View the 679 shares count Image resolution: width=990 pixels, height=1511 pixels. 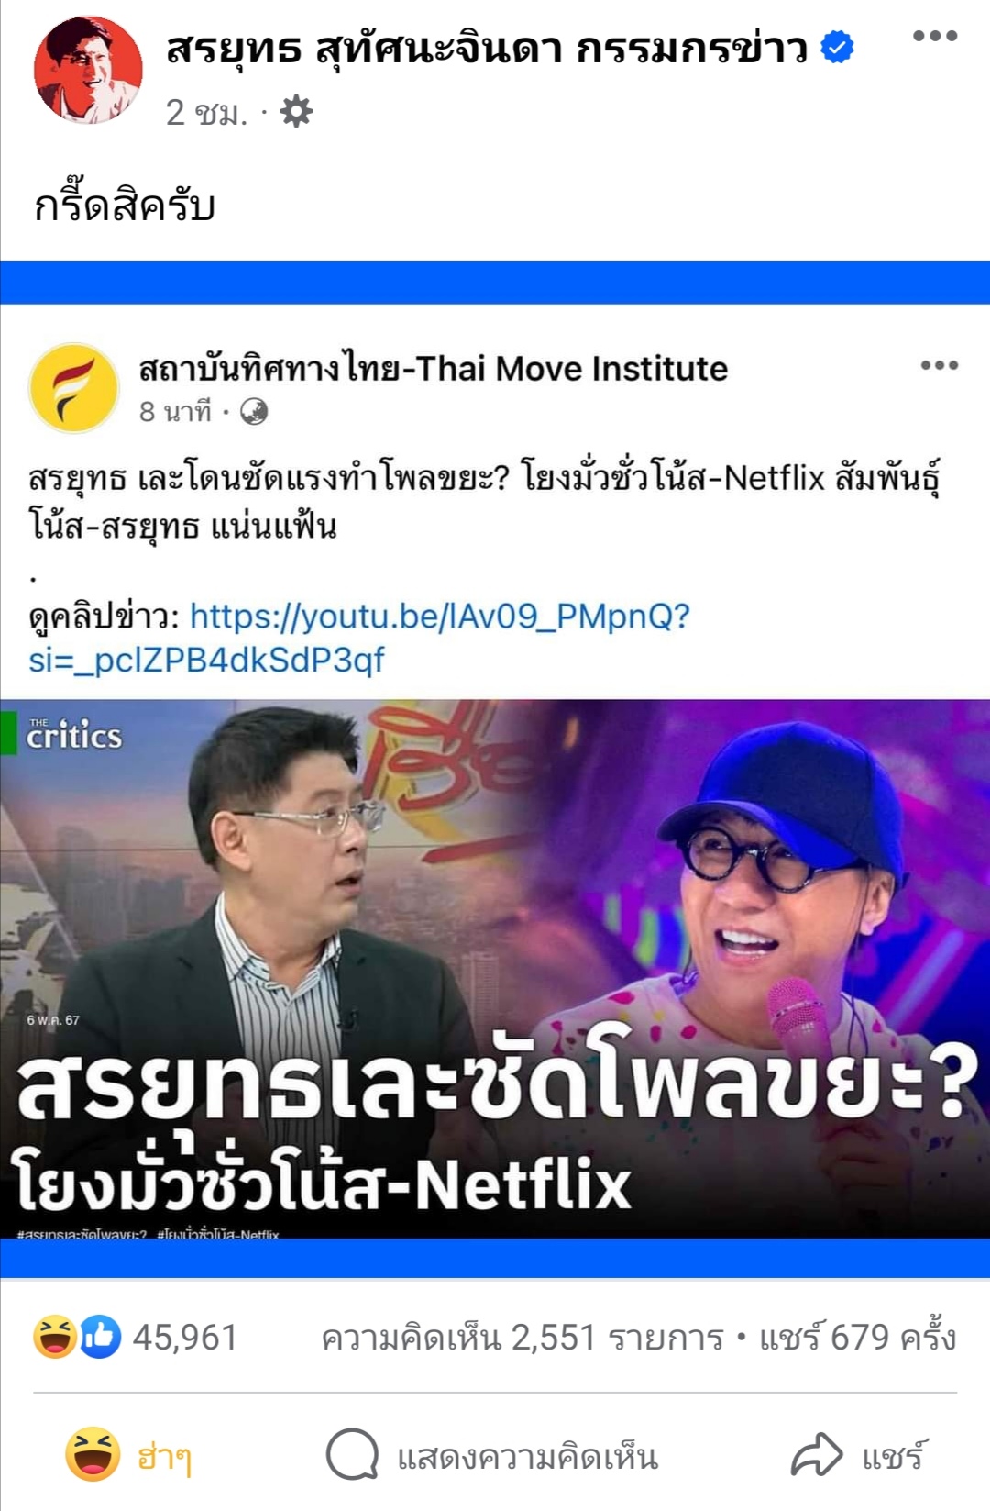point(857,1338)
